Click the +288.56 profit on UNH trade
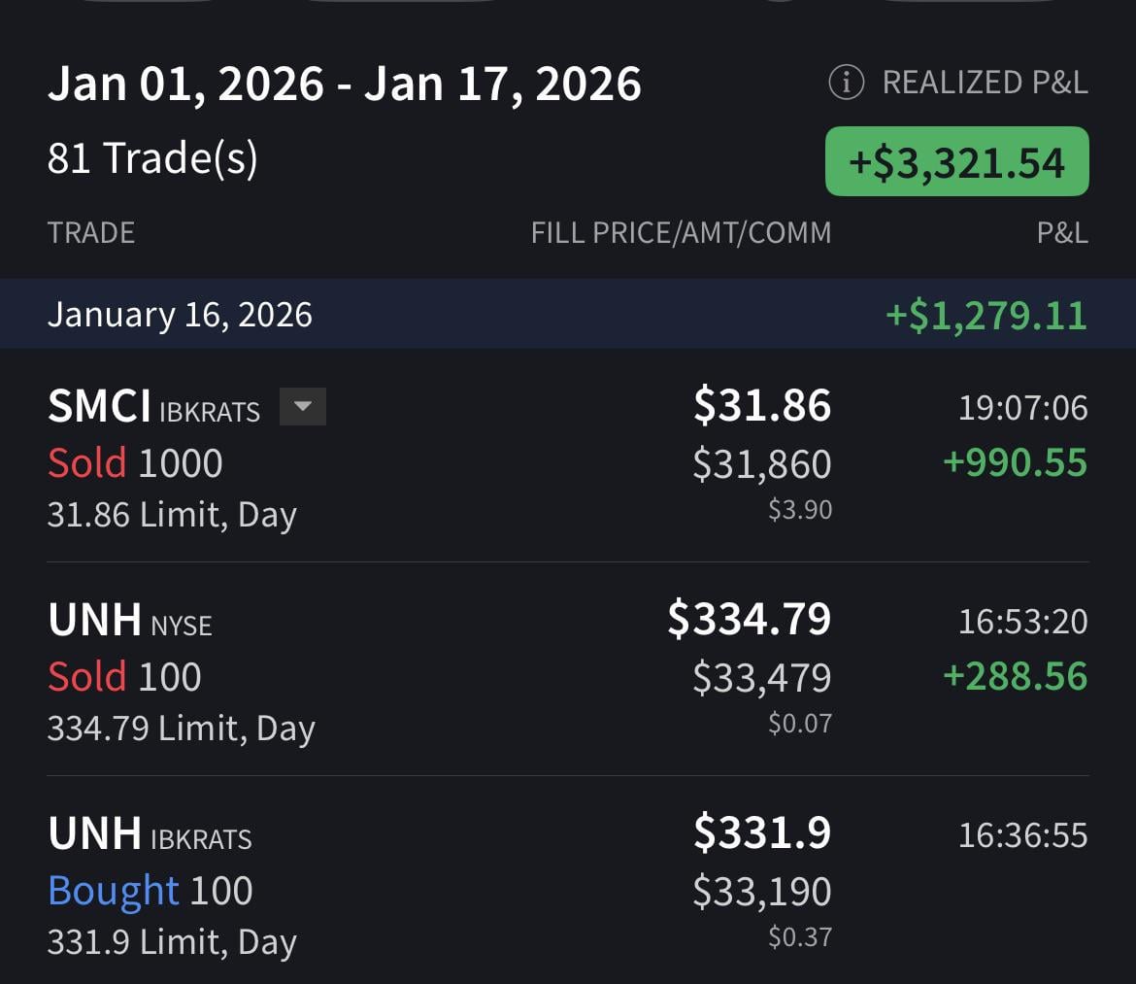This screenshot has height=984, width=1136. [x=1015, y=677]
